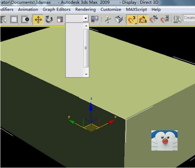The height and width of the screenshot is (168, 195).
Task: Click the Window/Crossing selection icon
Action: [25, 19]
